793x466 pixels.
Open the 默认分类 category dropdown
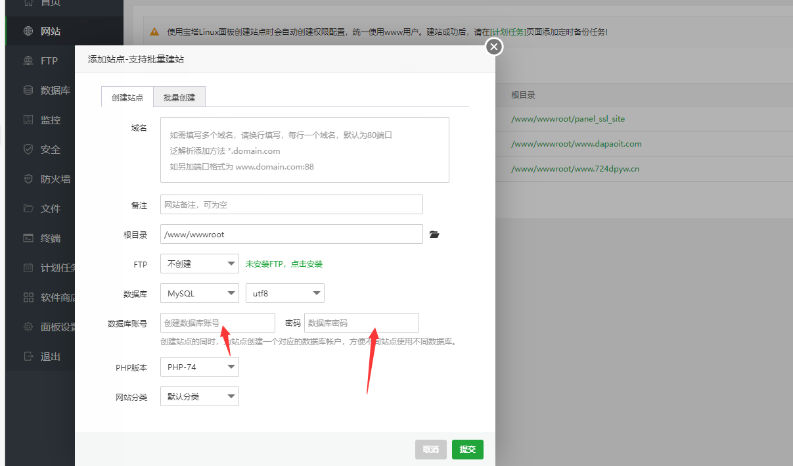200,396
